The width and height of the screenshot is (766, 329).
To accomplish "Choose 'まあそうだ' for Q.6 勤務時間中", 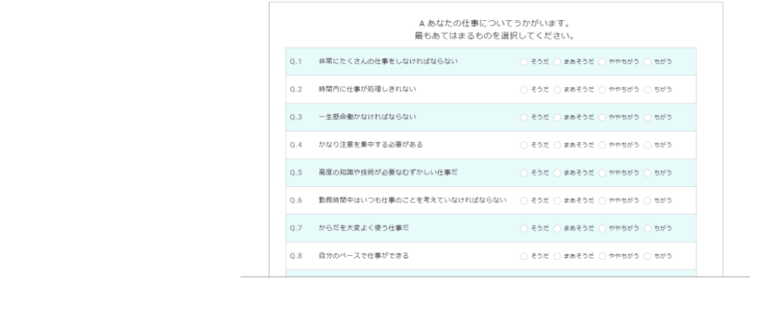I will point(557,201).
